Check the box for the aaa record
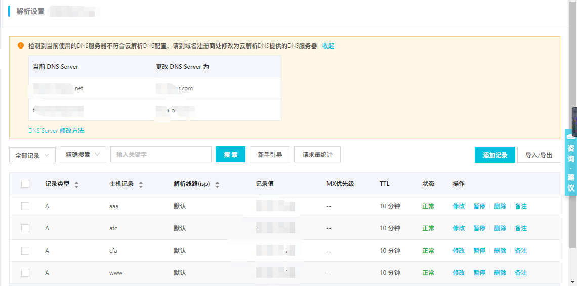 pos(25,206)
